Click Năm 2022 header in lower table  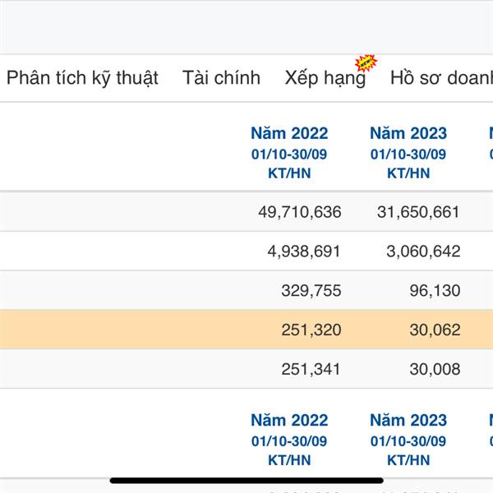tap(289, 420)
